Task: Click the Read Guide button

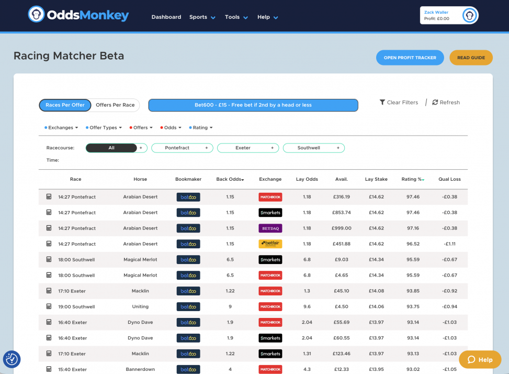Action: [471, 58]
